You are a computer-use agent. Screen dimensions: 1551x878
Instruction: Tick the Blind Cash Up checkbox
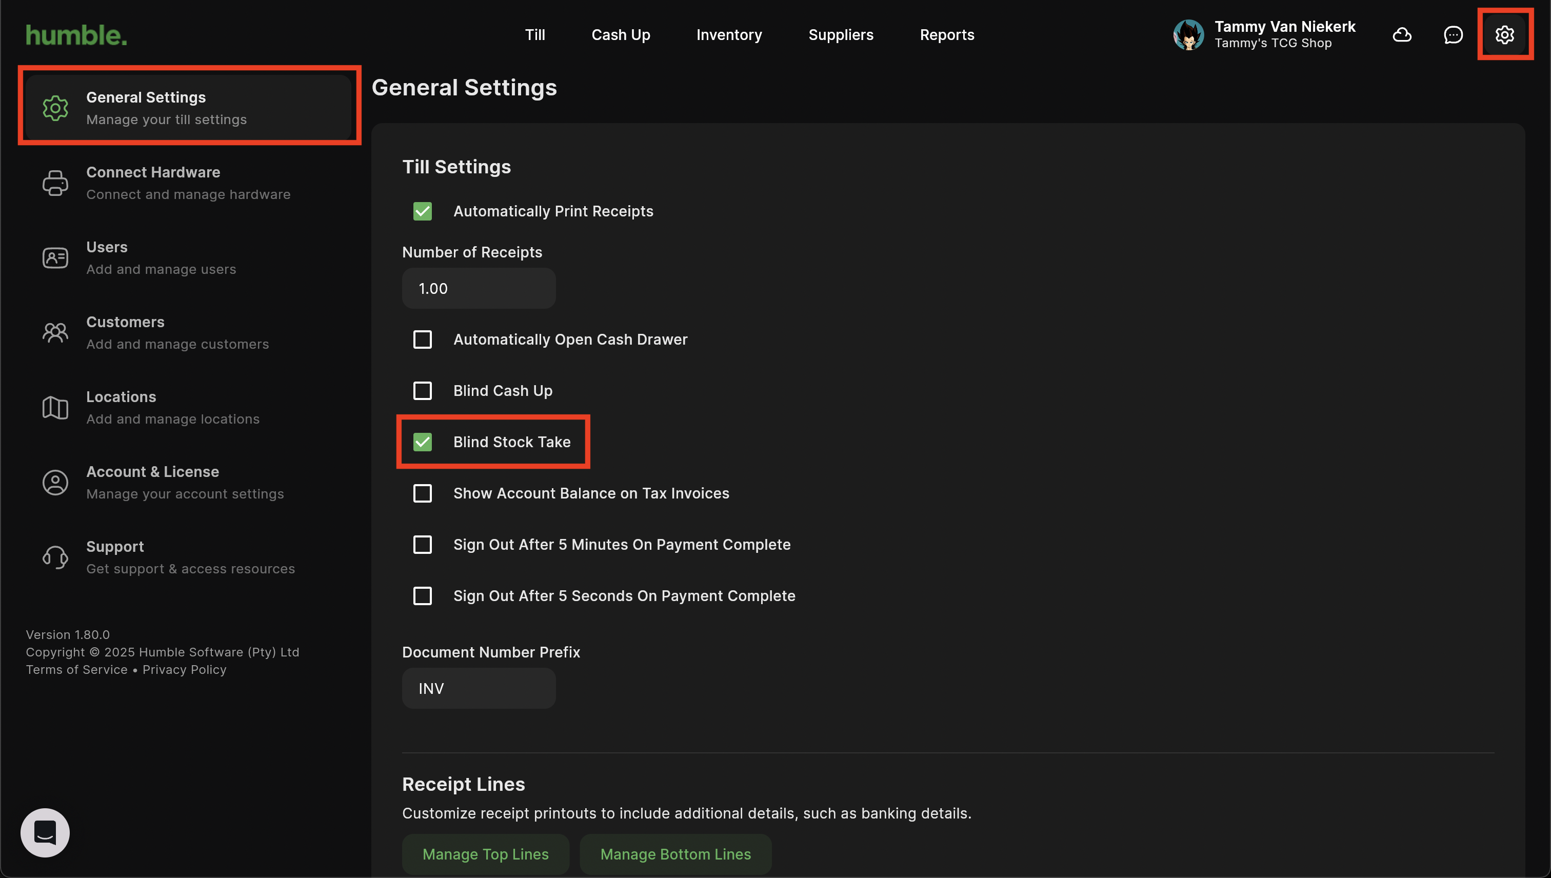[423, 391]
